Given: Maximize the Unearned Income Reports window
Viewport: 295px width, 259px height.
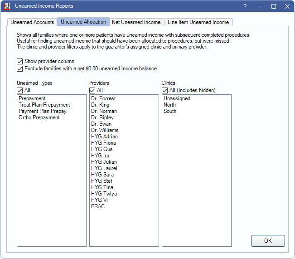Looking at the screenshot, I should pyautogui.click(x=274, y=6).
